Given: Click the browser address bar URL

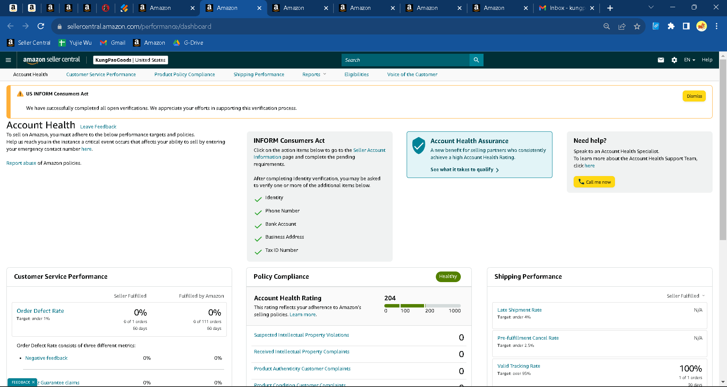Looking at the screenshot, I should (x=139, y=27).
